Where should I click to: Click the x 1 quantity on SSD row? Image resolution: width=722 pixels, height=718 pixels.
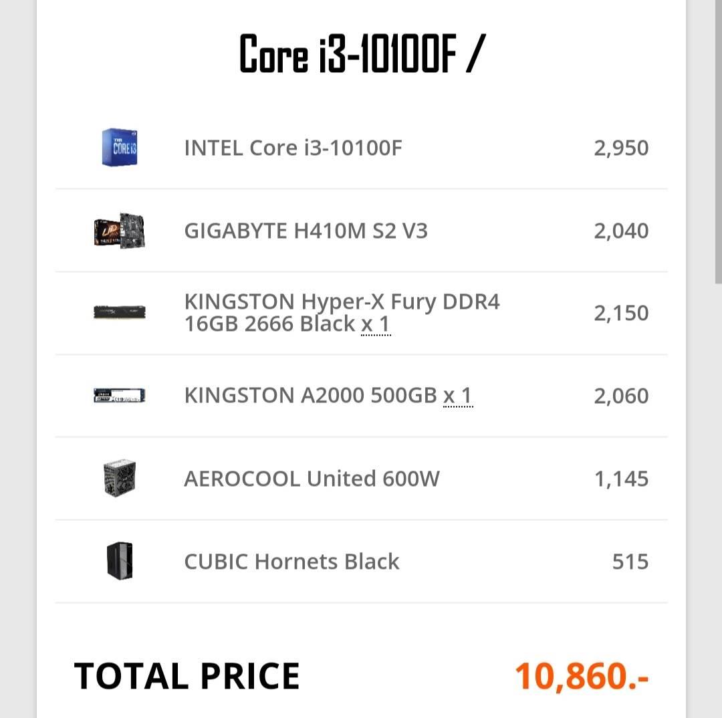click(458, 396)
